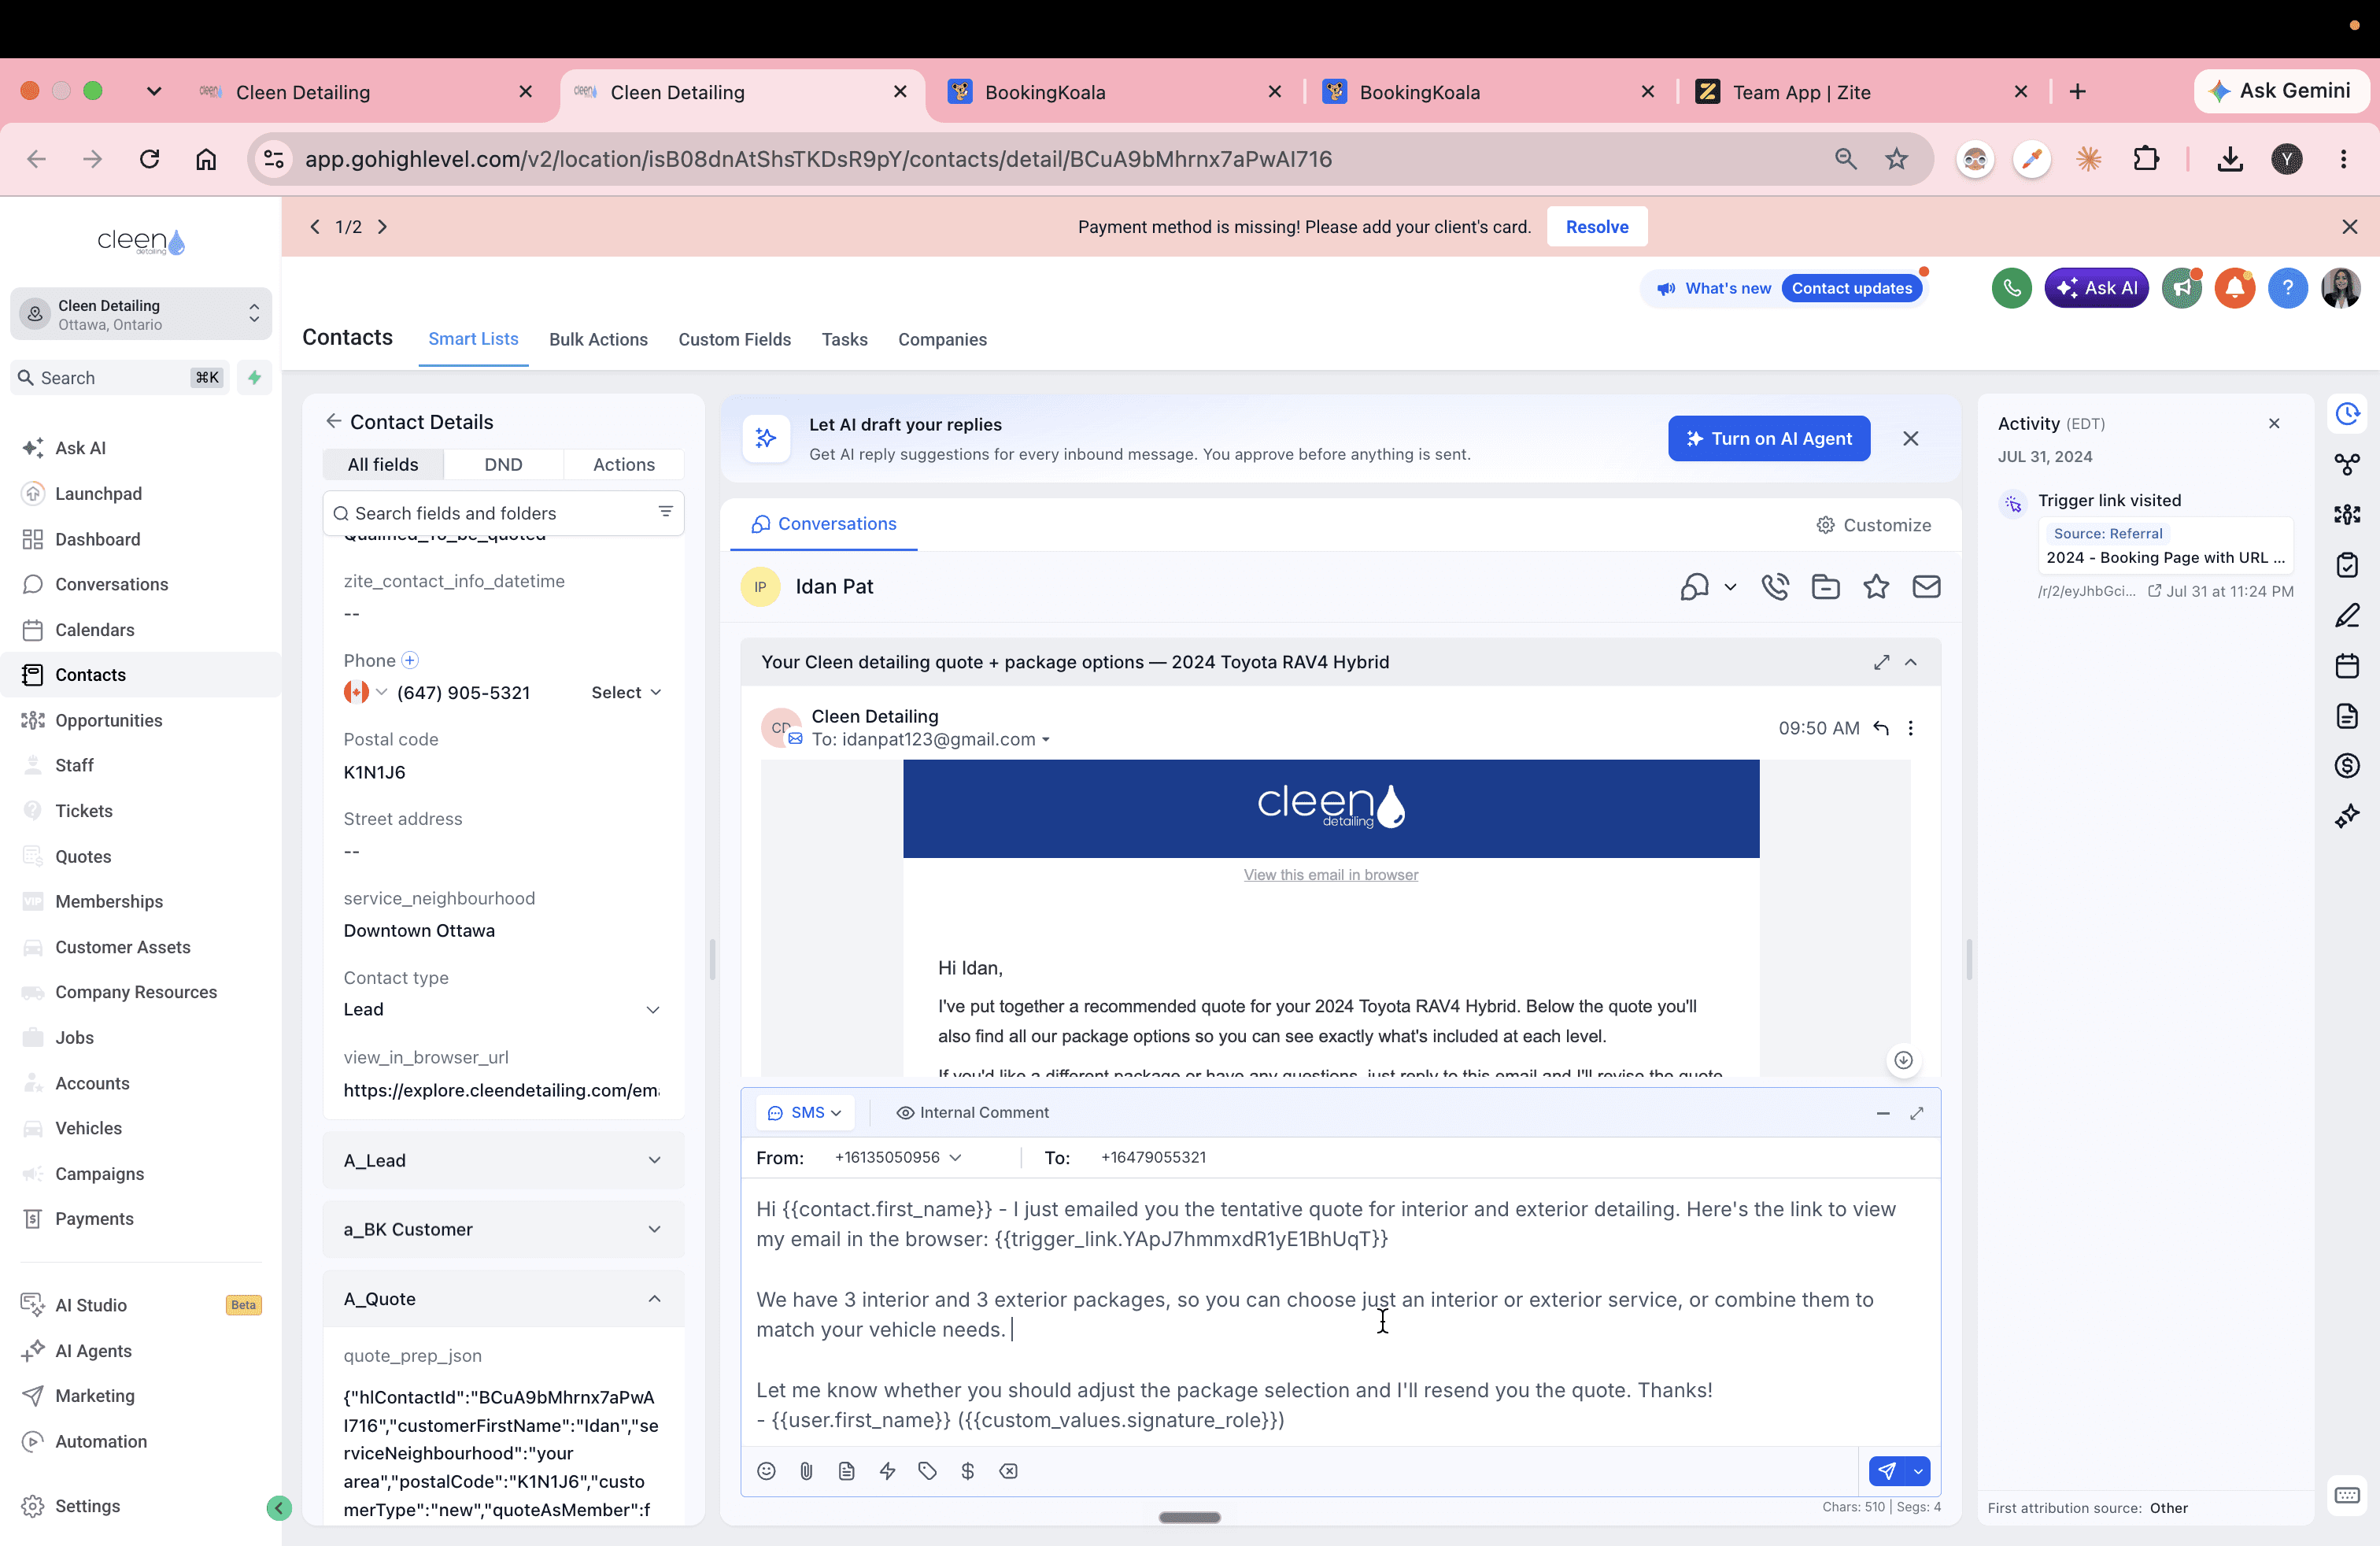The image size is (2380, 1546).
Task: Click the Customize button
Action: click(1873, 524)
